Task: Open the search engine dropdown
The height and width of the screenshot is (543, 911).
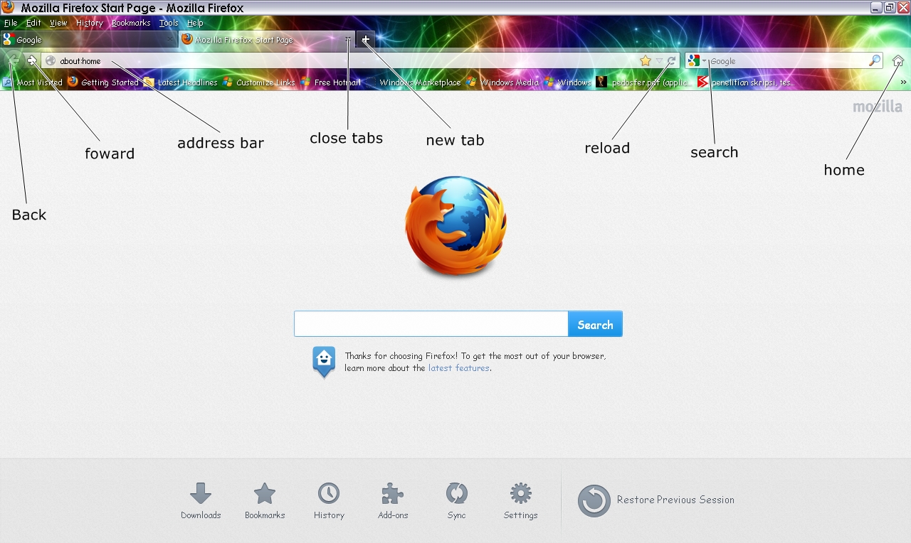Action: pyautogui.click(x=703, y=61)
